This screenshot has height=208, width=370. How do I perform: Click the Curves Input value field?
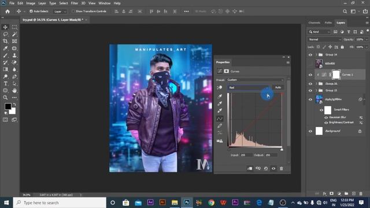(x=246, y=155)
